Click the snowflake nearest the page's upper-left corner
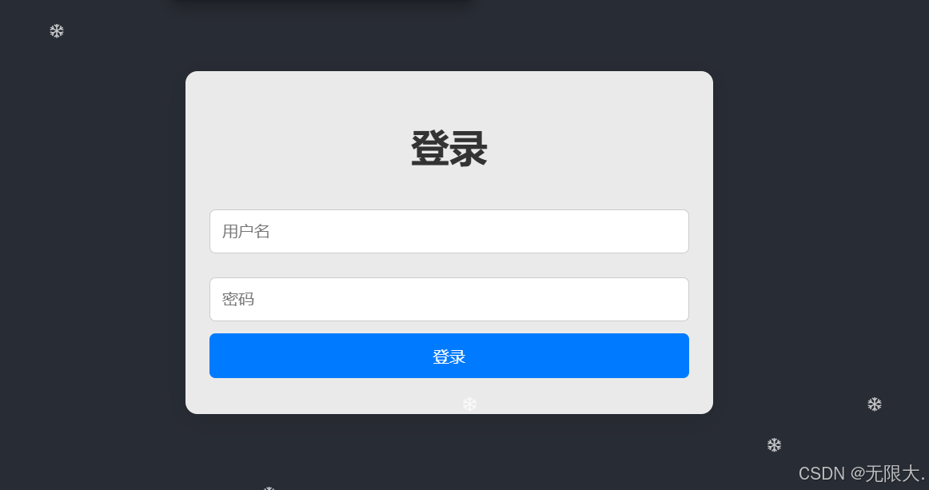This screenshot has width=929, height=490. coord(56,31)
